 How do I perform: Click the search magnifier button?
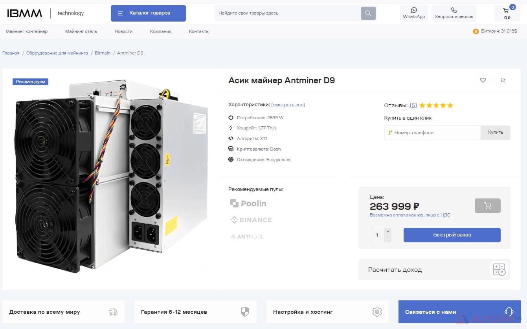368,13
